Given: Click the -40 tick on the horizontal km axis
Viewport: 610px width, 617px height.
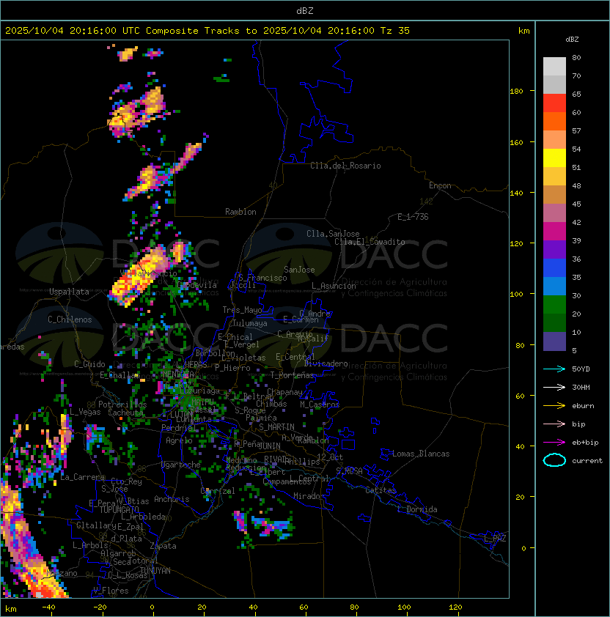Looking at the screenshot, I should coord(48,607).
